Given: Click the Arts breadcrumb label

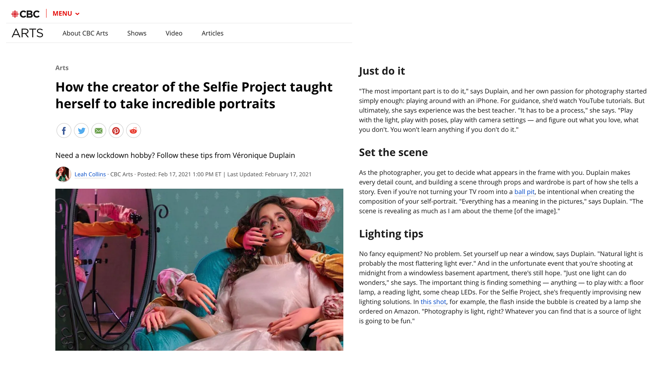Looking at the screenshot, I should pyautogui.click(x=62, y=68).
